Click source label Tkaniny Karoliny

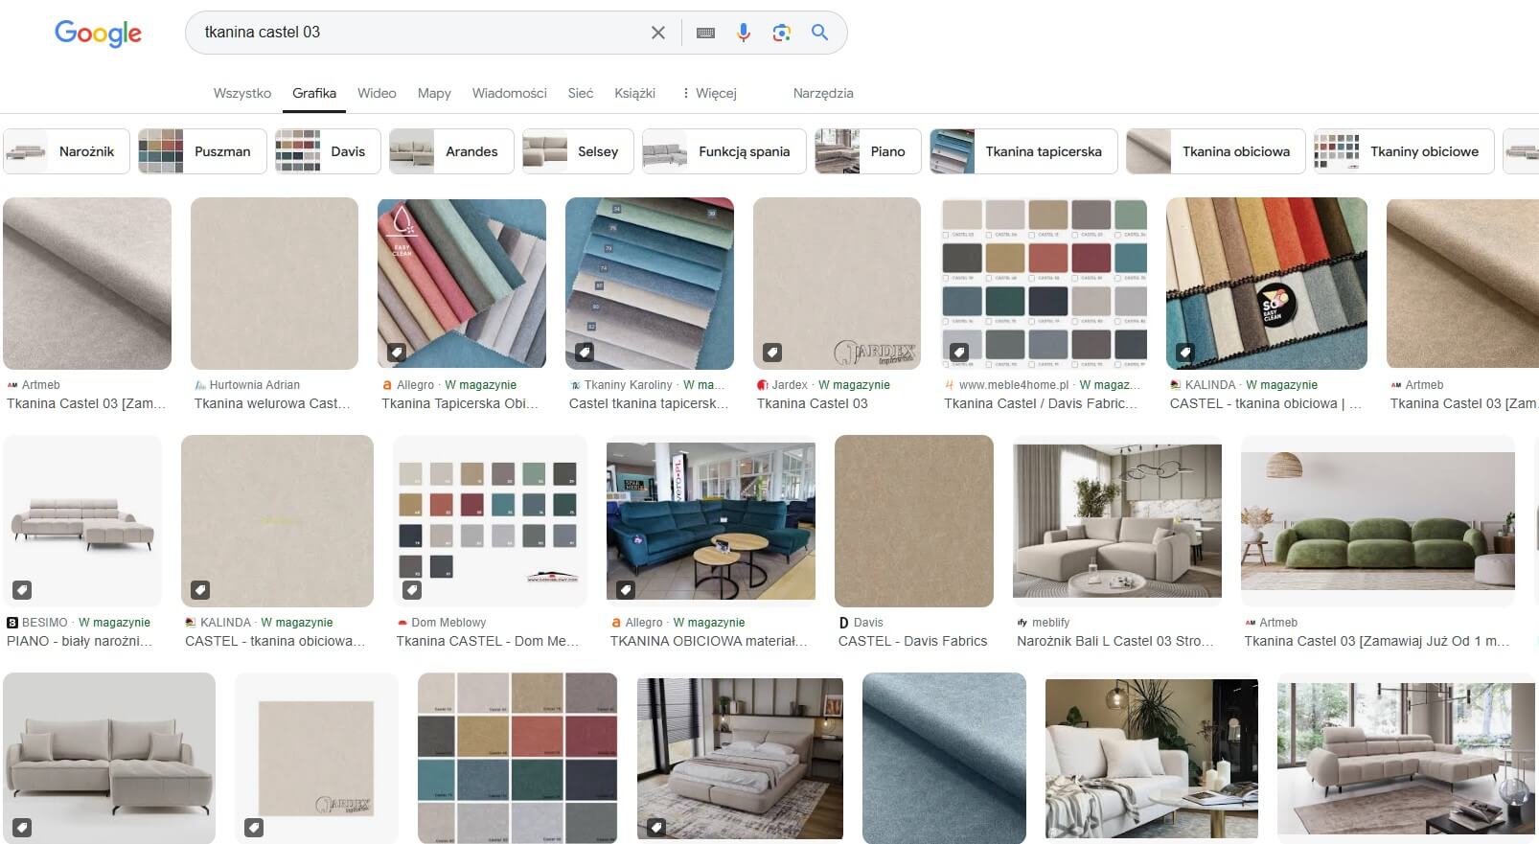point(629,385)
